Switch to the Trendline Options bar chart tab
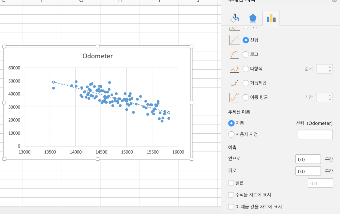The image size is (340, 214). pos(271,18)
